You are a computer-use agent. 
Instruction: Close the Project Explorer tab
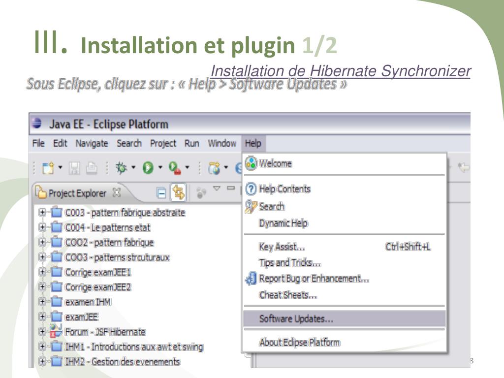click(x=116, y=192)
